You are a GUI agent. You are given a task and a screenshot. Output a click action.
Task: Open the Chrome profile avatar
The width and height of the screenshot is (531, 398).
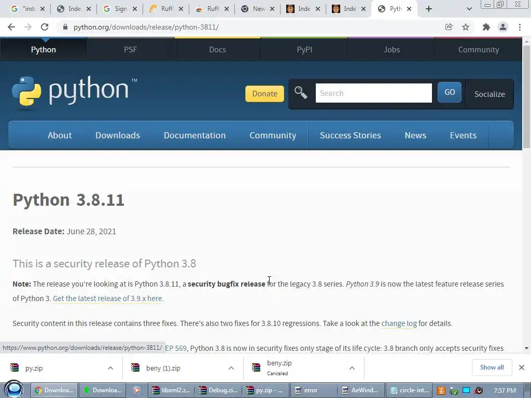click(x=503, y=27)
